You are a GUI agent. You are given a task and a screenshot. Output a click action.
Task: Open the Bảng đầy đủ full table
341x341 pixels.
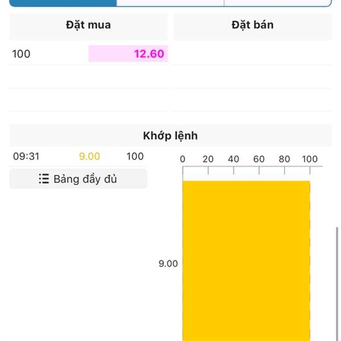pyautogui.click(x=78, y=179)
